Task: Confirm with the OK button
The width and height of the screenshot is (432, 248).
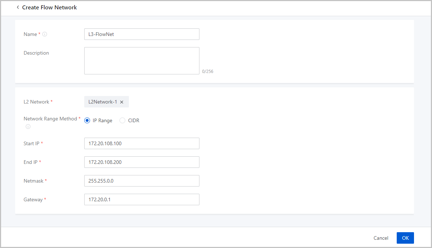Action: [x=405, y=238]
